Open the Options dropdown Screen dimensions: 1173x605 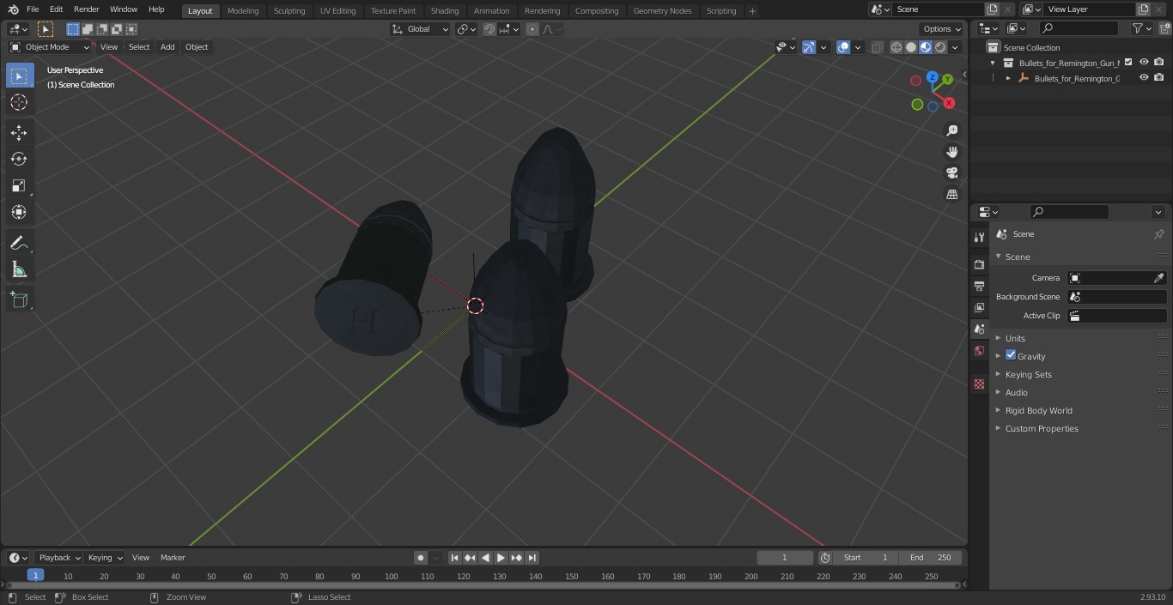[x=942, y=29]
